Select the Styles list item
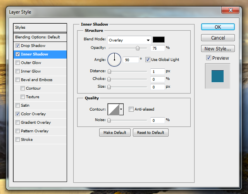 click(40, 28)
